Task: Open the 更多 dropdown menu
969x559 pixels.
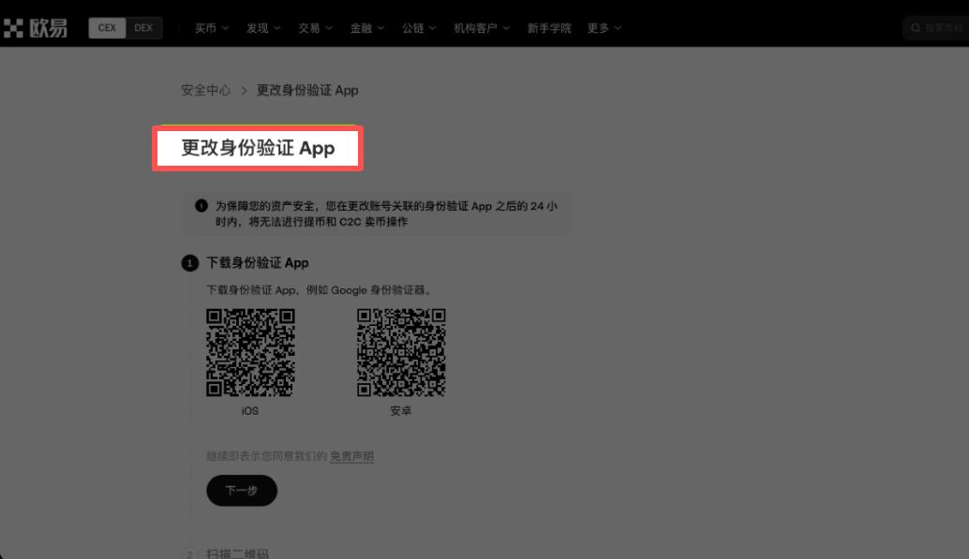Action: coord(604,28)
